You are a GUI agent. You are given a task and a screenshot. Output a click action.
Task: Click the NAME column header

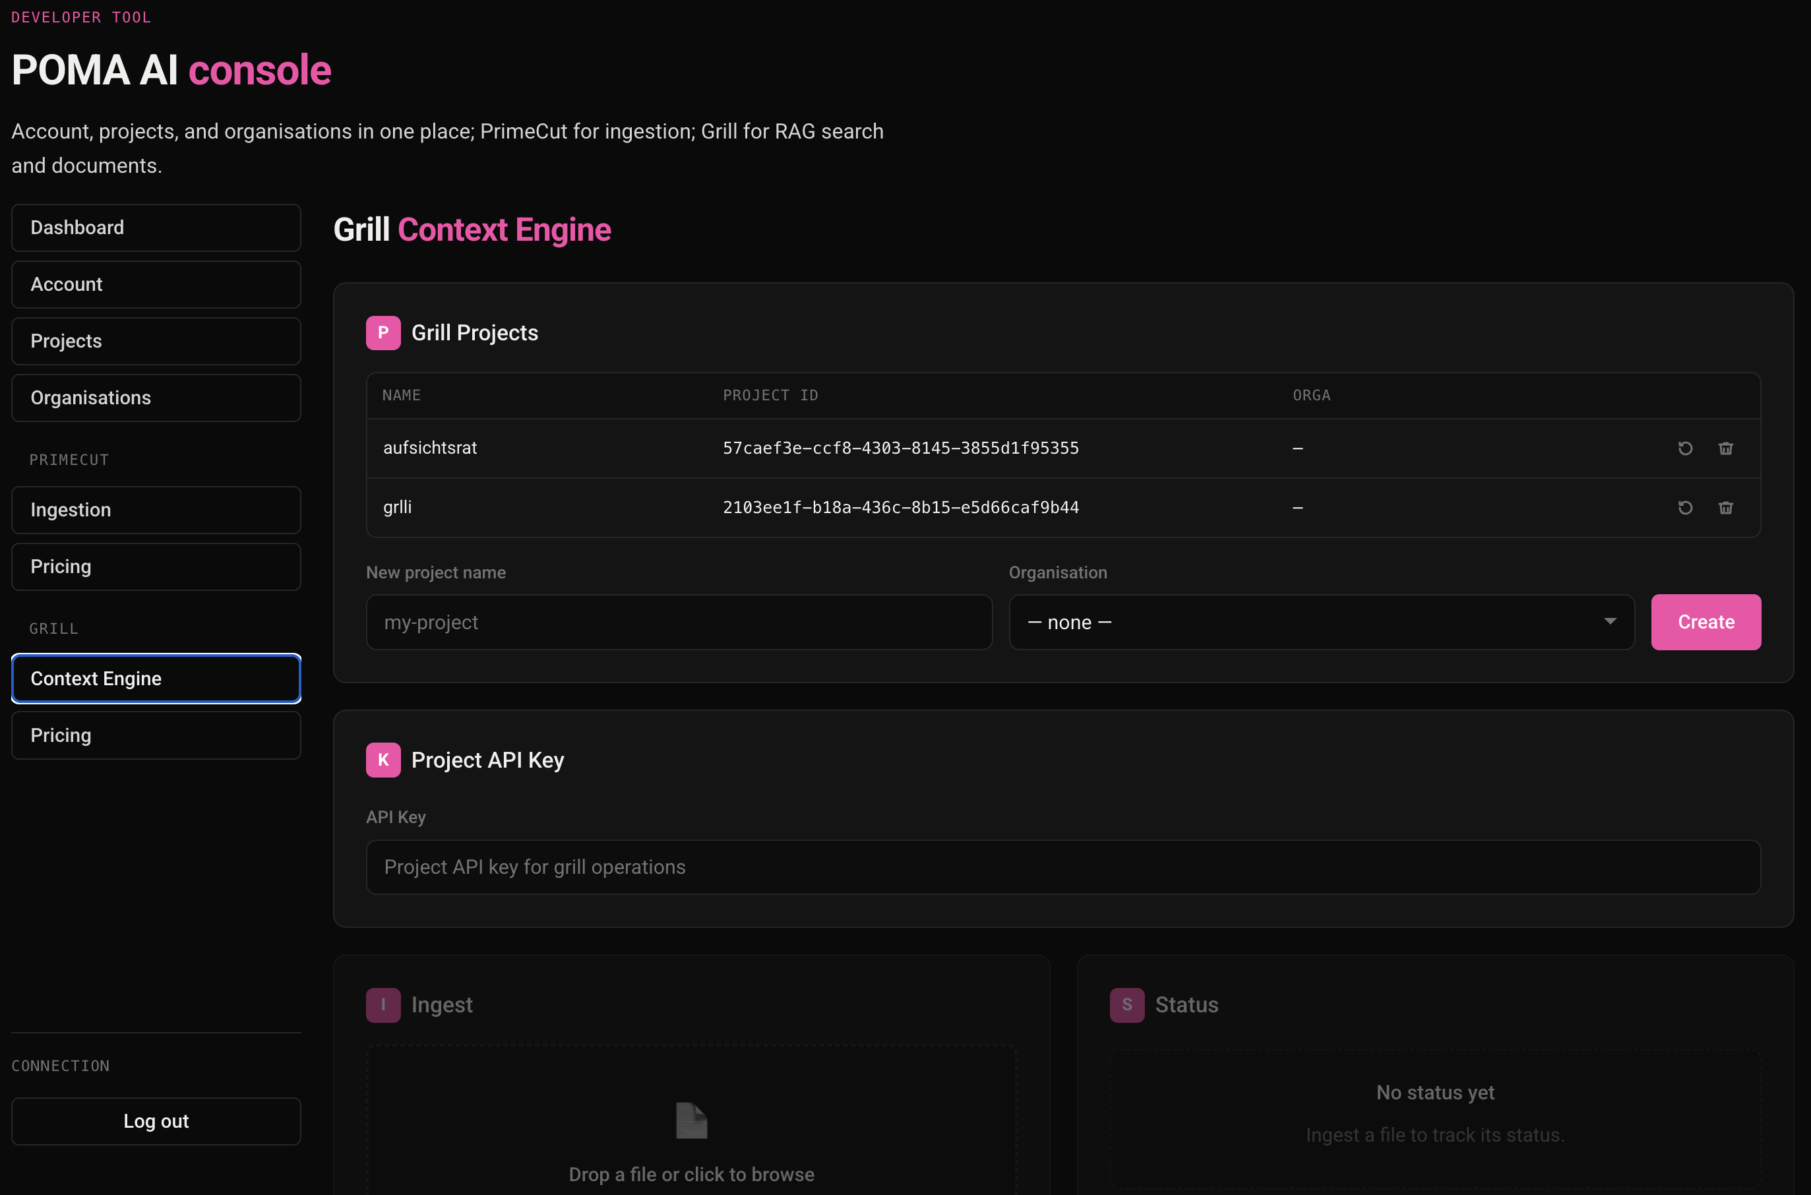(402, 396)
